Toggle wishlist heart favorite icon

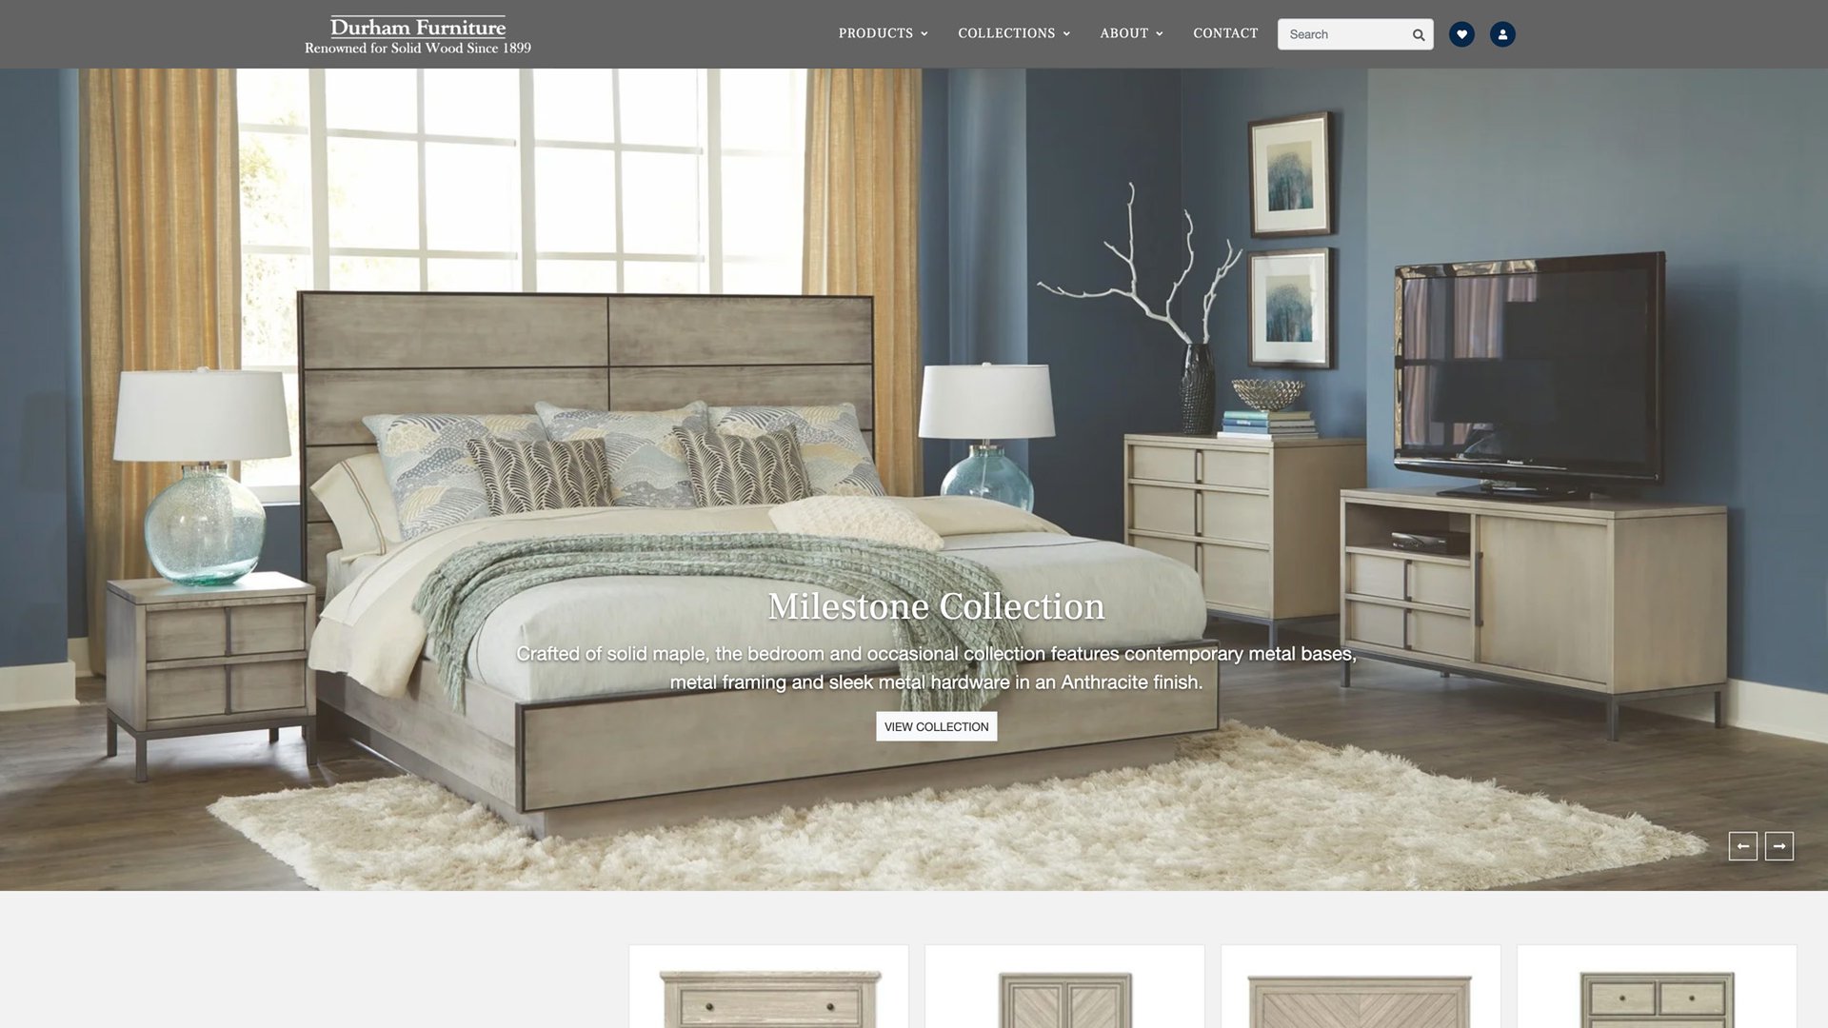click(x=1461, y=34)
